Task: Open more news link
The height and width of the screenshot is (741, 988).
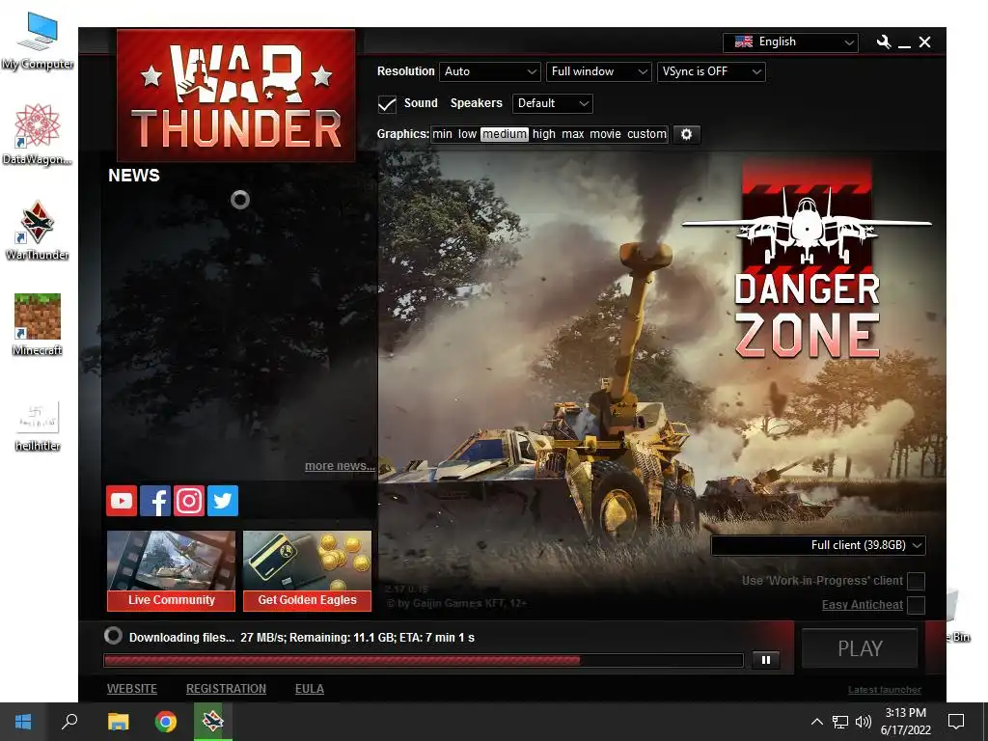Action: click(x=340, y=466)
